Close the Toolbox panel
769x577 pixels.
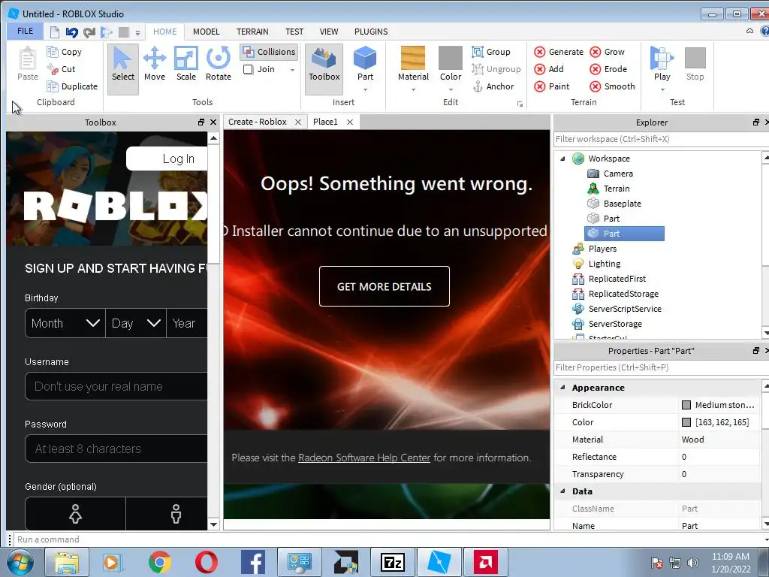[213, 122]
